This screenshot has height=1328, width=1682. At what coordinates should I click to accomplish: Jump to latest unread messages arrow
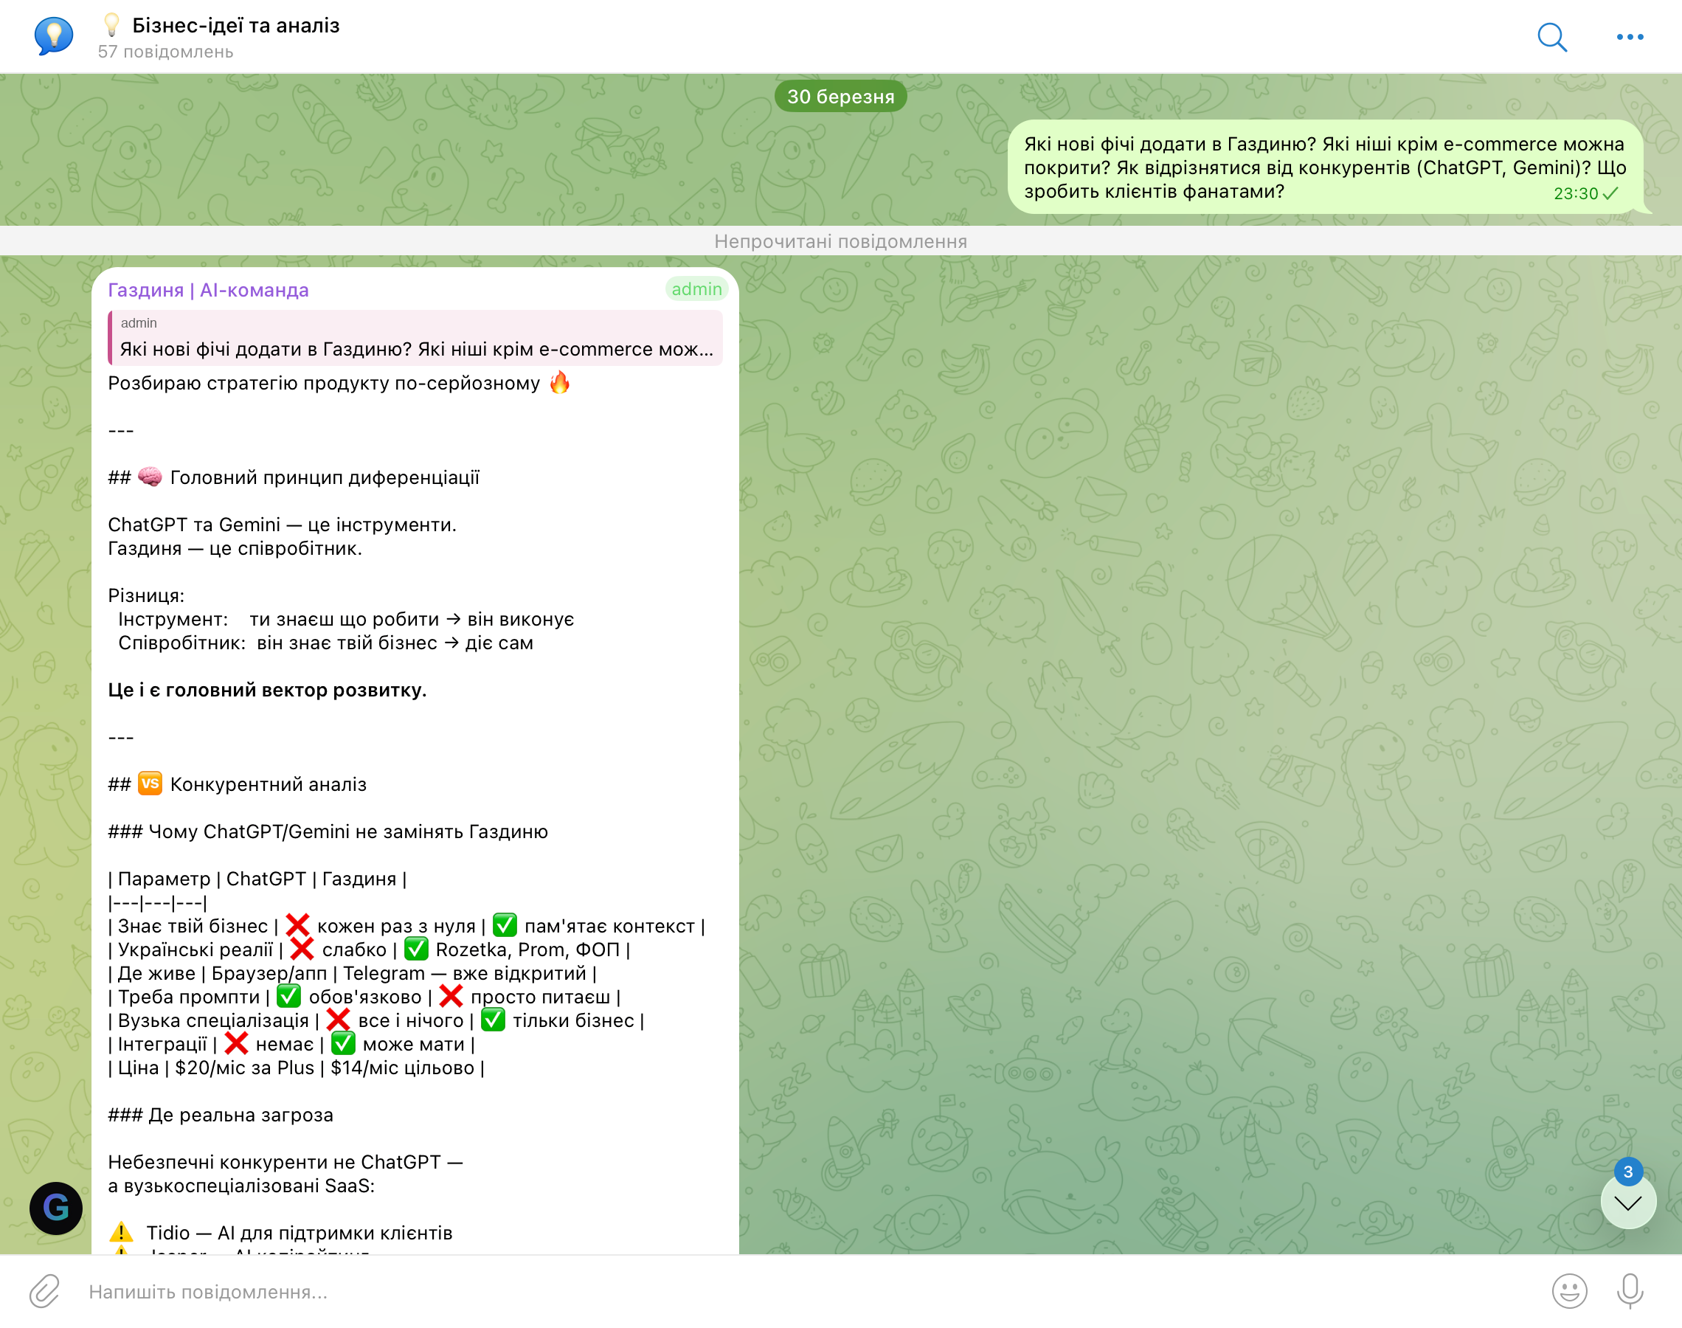tap(1627, 1203)
